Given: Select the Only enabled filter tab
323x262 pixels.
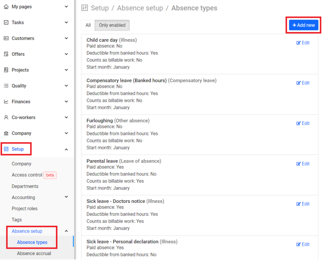Looking at the screenshot, I should click(x=112, y=25).
